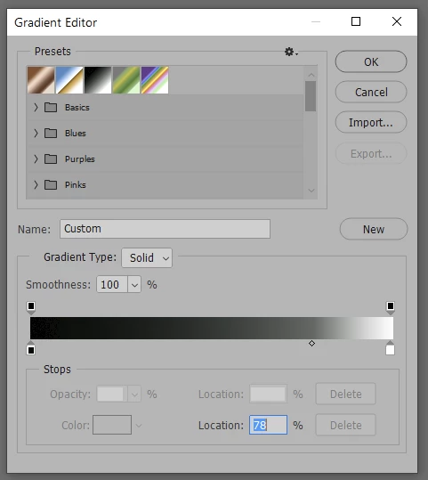Close the Gradient Editor dialog
The height and width of the screenshot is (480, 428).
[x=397, y=21]
